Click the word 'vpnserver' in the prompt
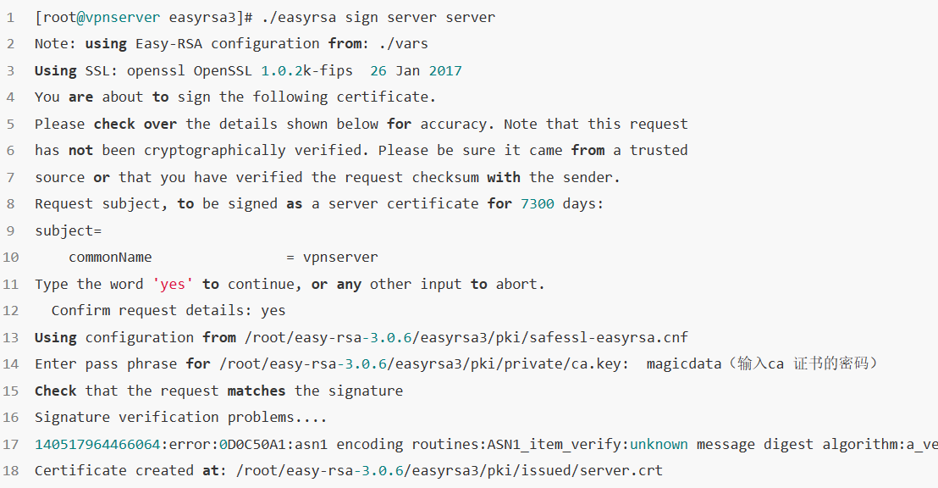 click(123, 17)
